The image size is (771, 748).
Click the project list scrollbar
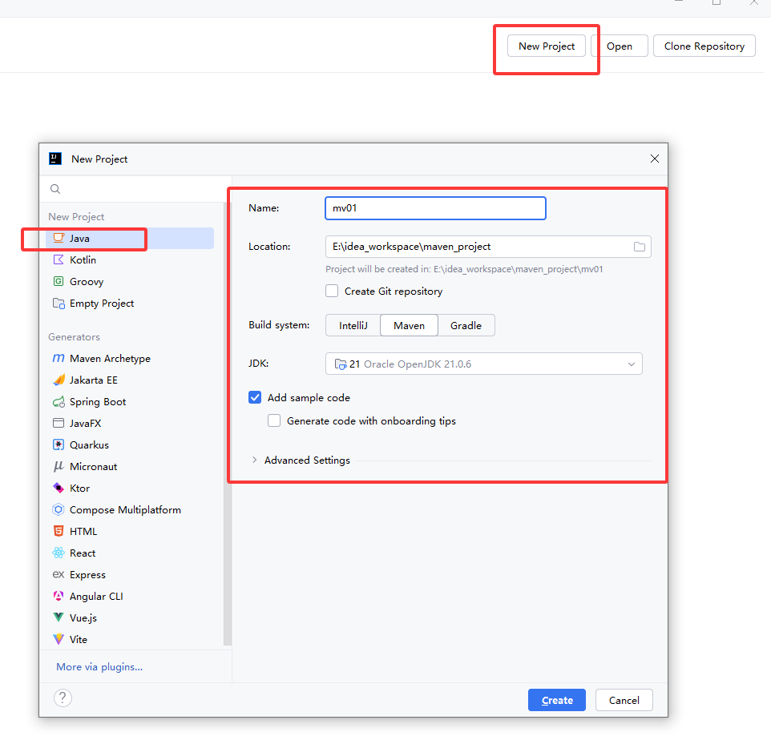[227, 423]
